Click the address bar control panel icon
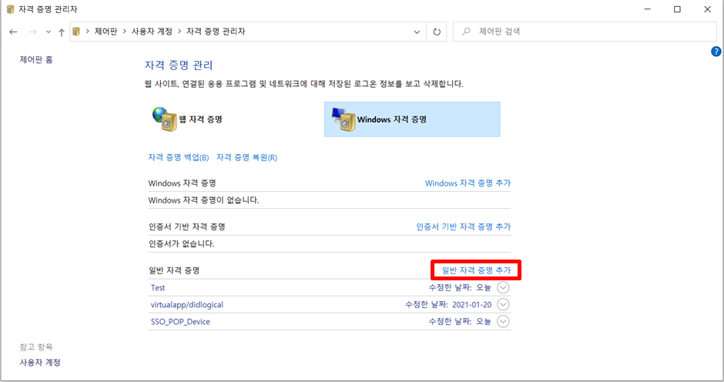The height and width of the screenshot is (382, 724). click(76, 32)
